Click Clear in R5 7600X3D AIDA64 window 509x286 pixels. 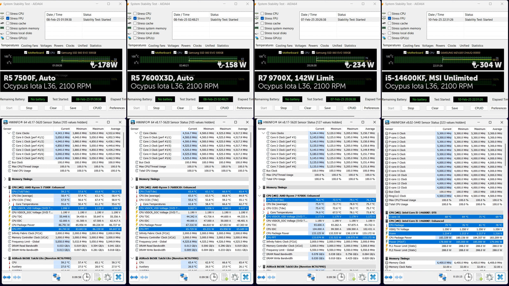tap(180, 108)
